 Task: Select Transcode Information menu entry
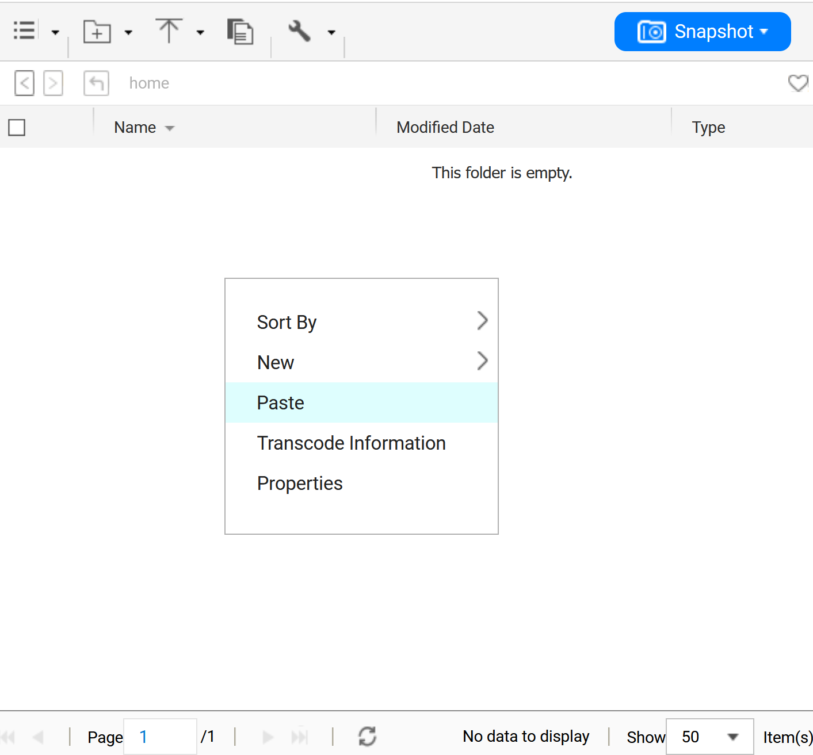[x=361, y=443]
